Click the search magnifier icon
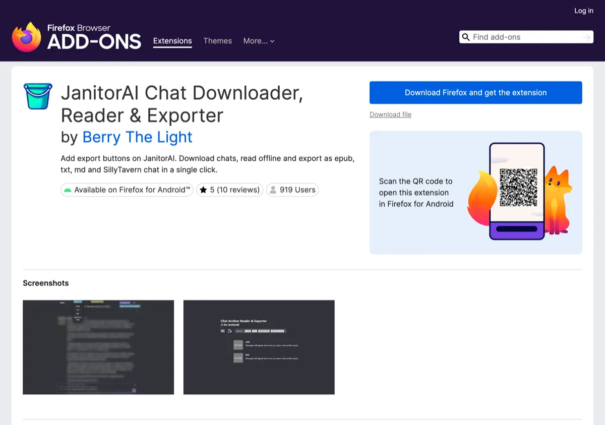Viewport: 605px width, 425px height. pos(466,37)
